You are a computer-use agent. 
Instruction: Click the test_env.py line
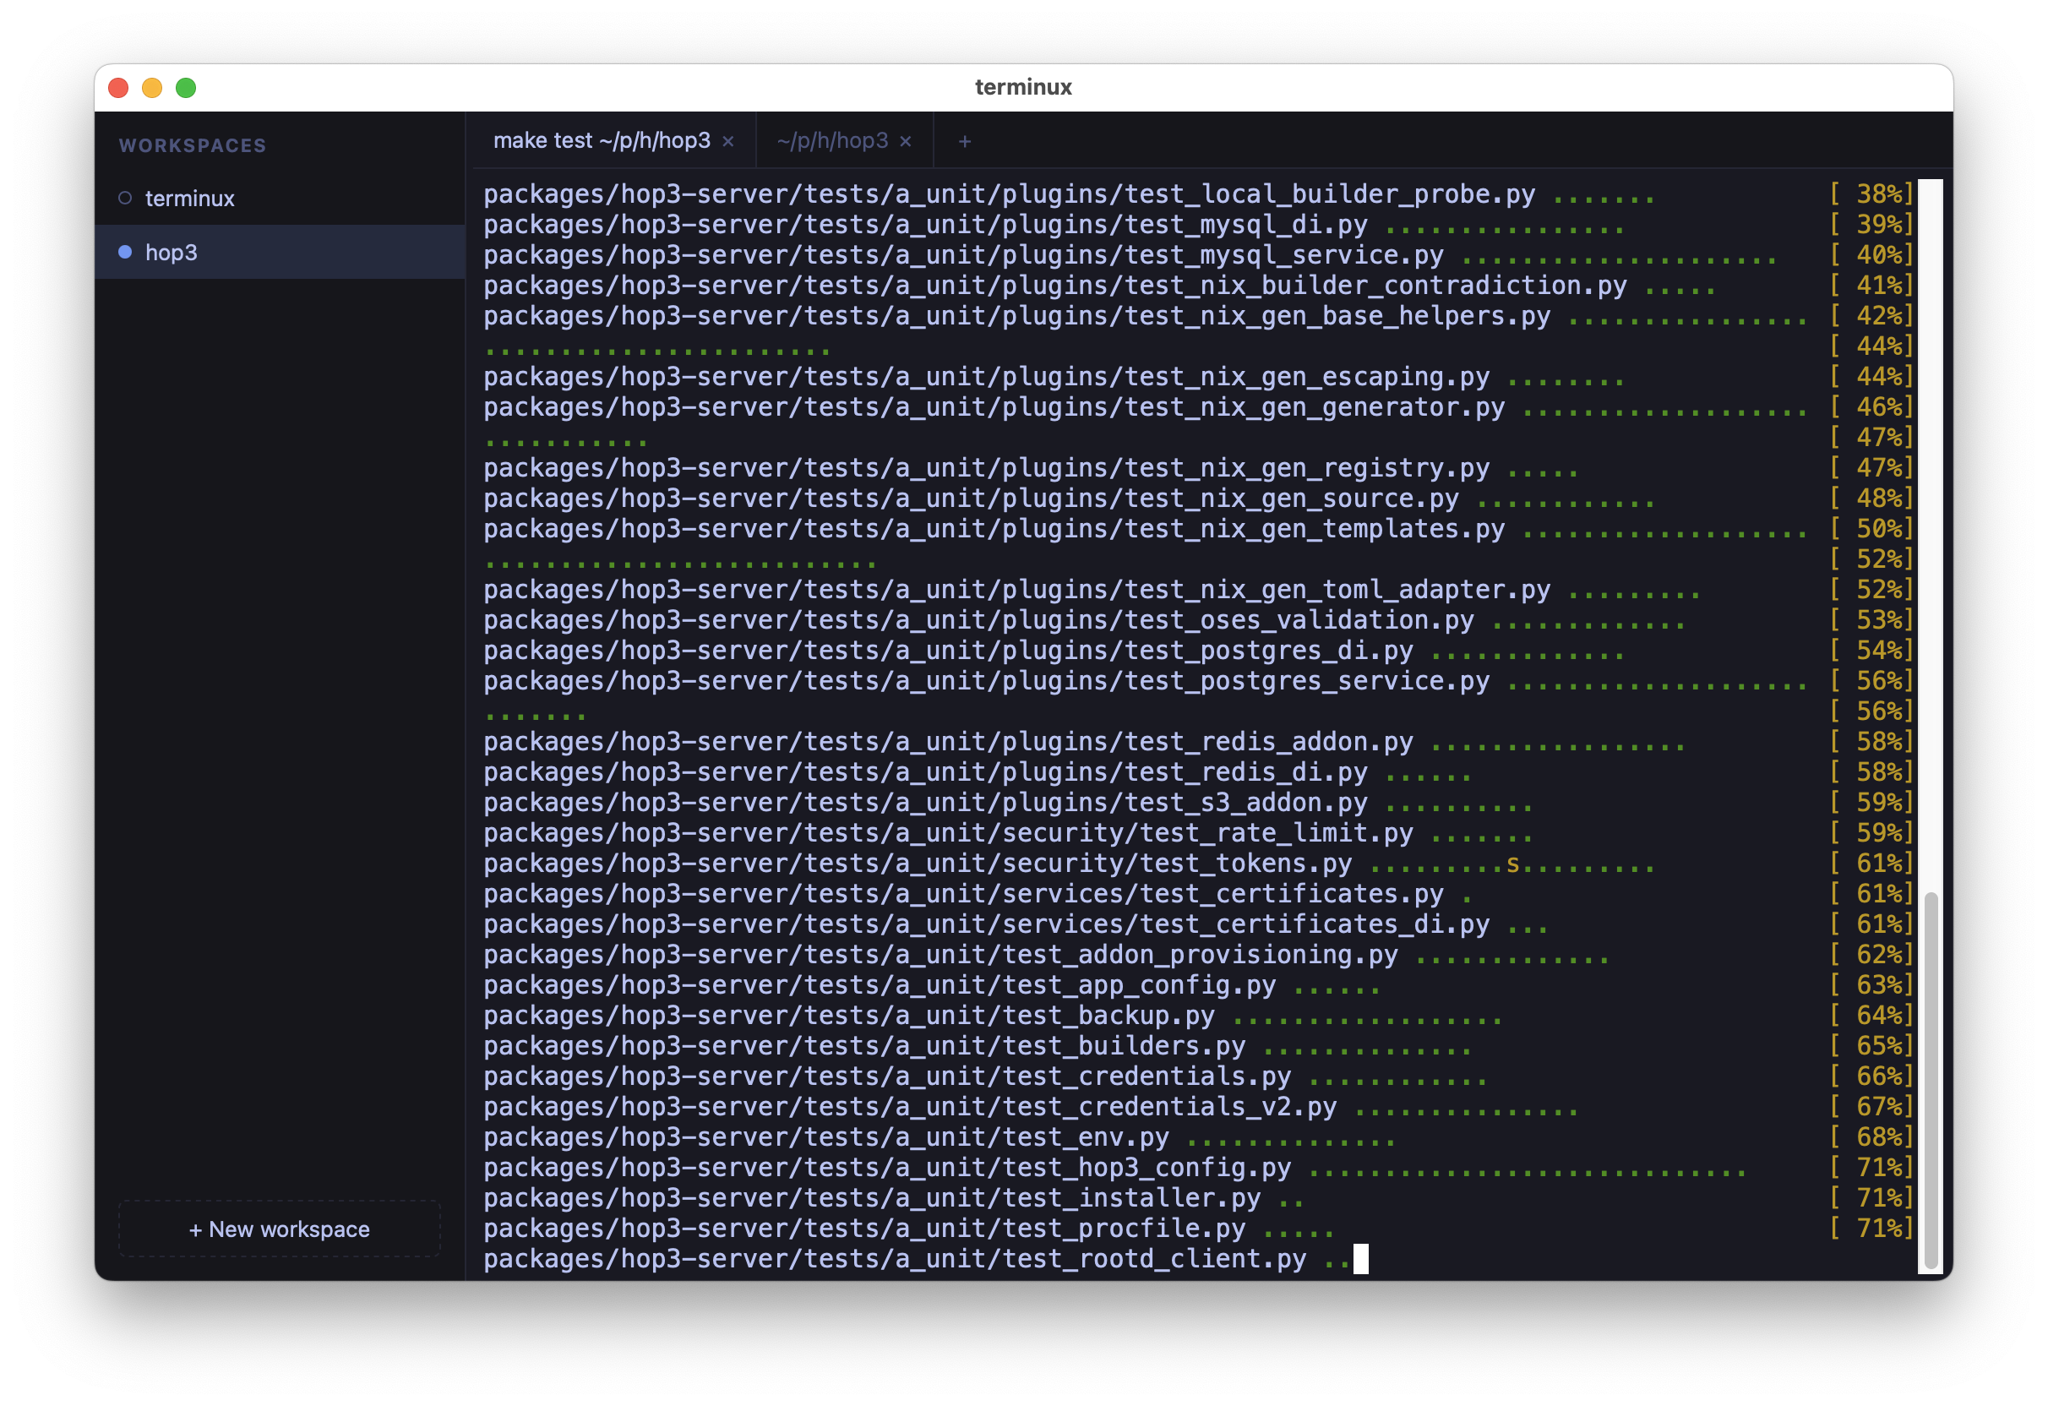1199,1137
